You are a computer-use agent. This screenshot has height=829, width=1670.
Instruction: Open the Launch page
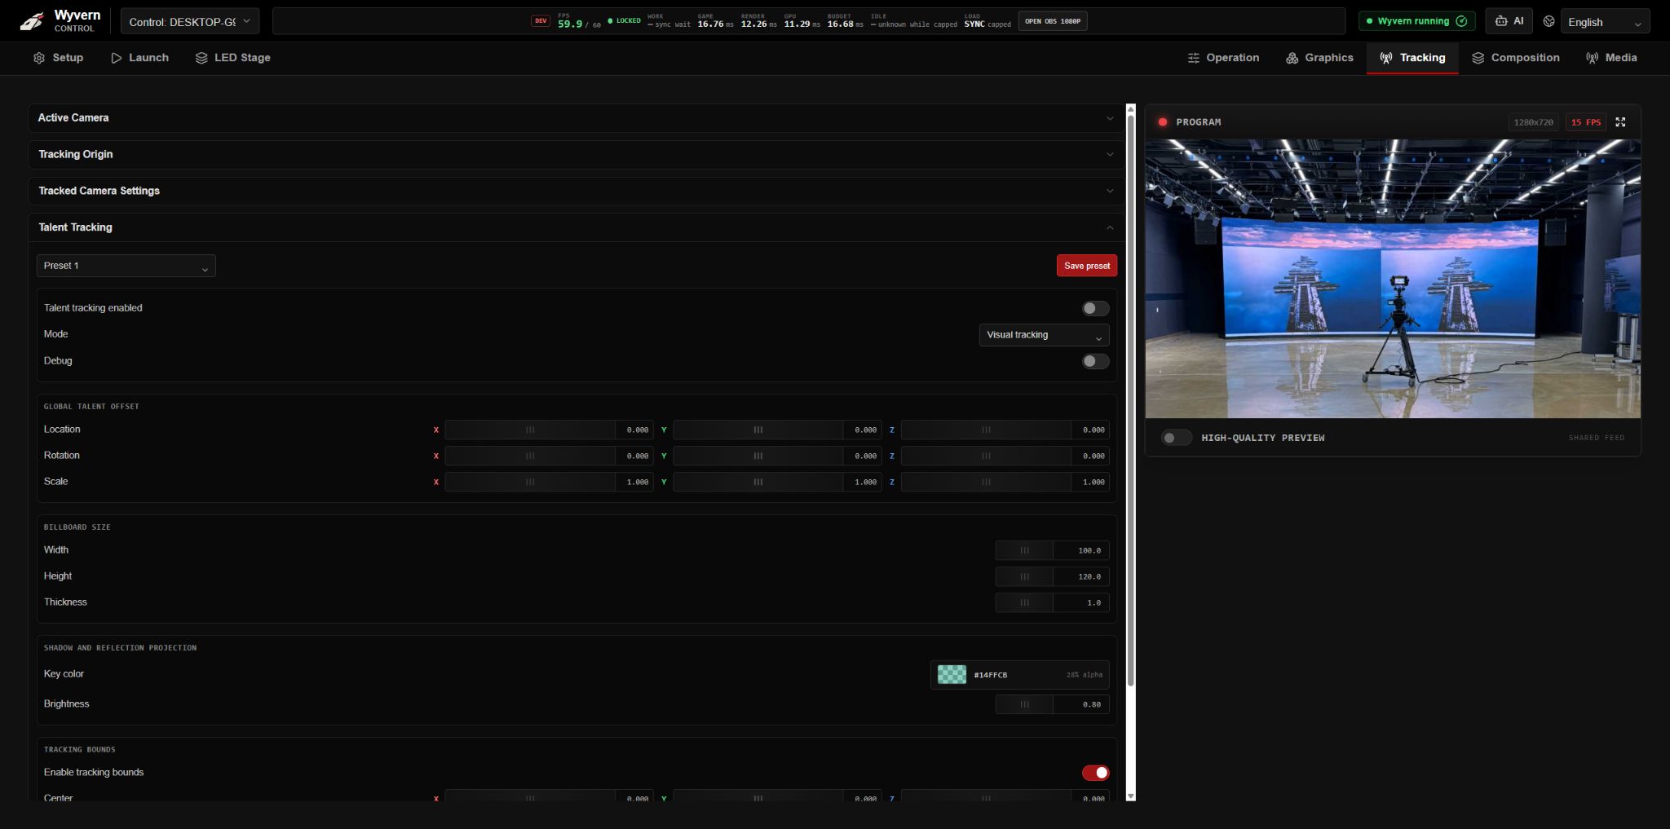click(x=139, y=58)
